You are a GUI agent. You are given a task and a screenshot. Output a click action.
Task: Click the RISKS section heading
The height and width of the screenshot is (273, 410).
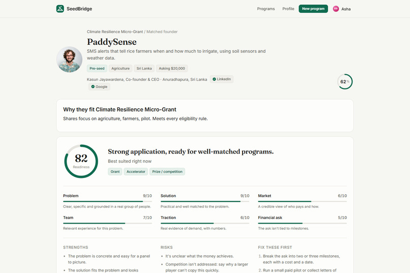[166, 248]
